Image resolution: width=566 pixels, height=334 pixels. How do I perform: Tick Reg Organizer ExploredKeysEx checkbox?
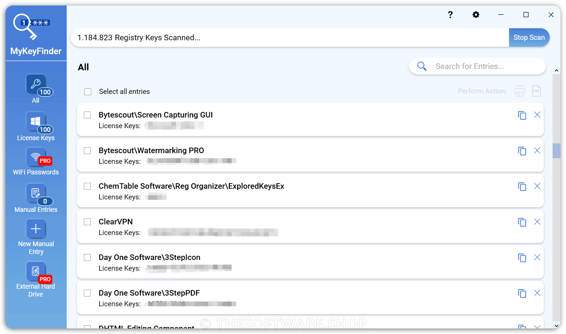[x=87, y=186]
